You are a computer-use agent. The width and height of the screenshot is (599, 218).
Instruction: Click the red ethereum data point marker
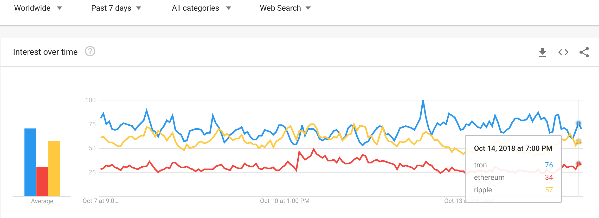[x=578, y=163]
